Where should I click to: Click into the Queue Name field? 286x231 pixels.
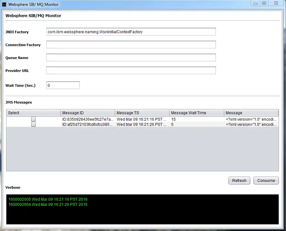pos(131,58)
